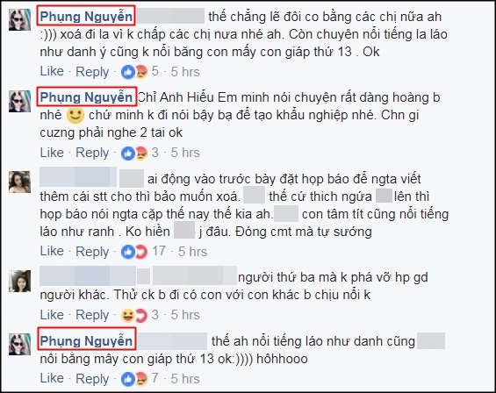Click the avatar of the 'người thứ ba' commenter
The height and width of the screenshot is (393, 496).
[x=20, y=281]
